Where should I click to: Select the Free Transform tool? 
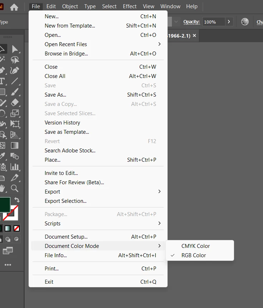point(15,124)
